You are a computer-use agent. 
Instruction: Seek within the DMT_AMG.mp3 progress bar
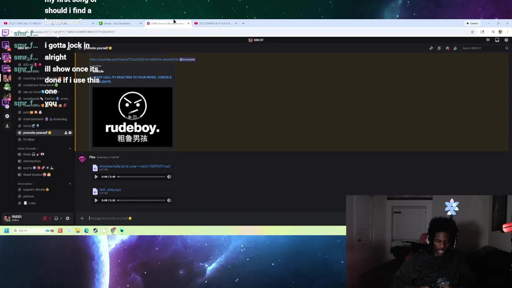click(x=141, y=200)
